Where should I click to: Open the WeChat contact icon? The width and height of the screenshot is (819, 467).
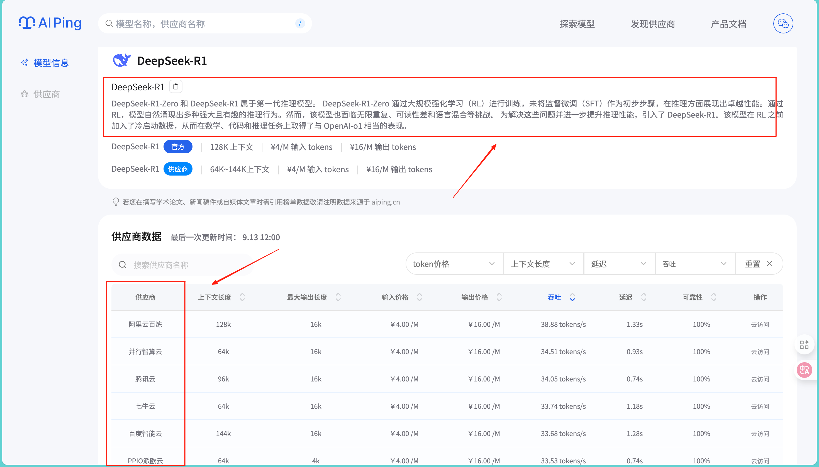point(783,23)
